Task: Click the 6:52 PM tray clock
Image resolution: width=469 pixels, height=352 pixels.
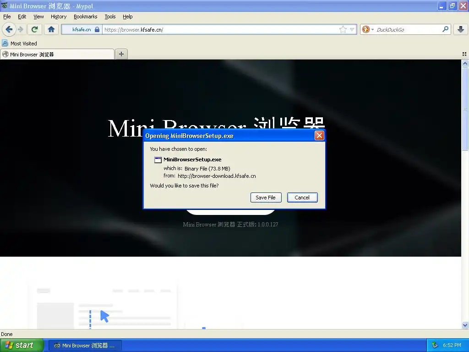Action: tap(452, 346)
